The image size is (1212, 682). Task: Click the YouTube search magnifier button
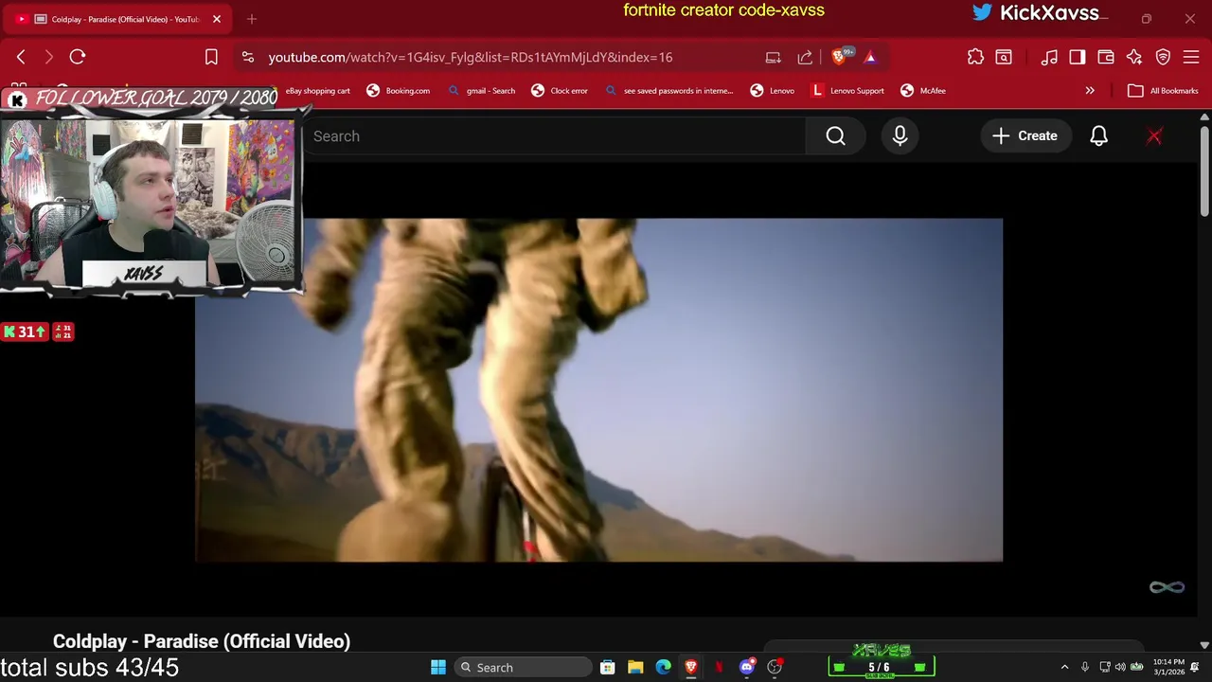tap(835, 136)
